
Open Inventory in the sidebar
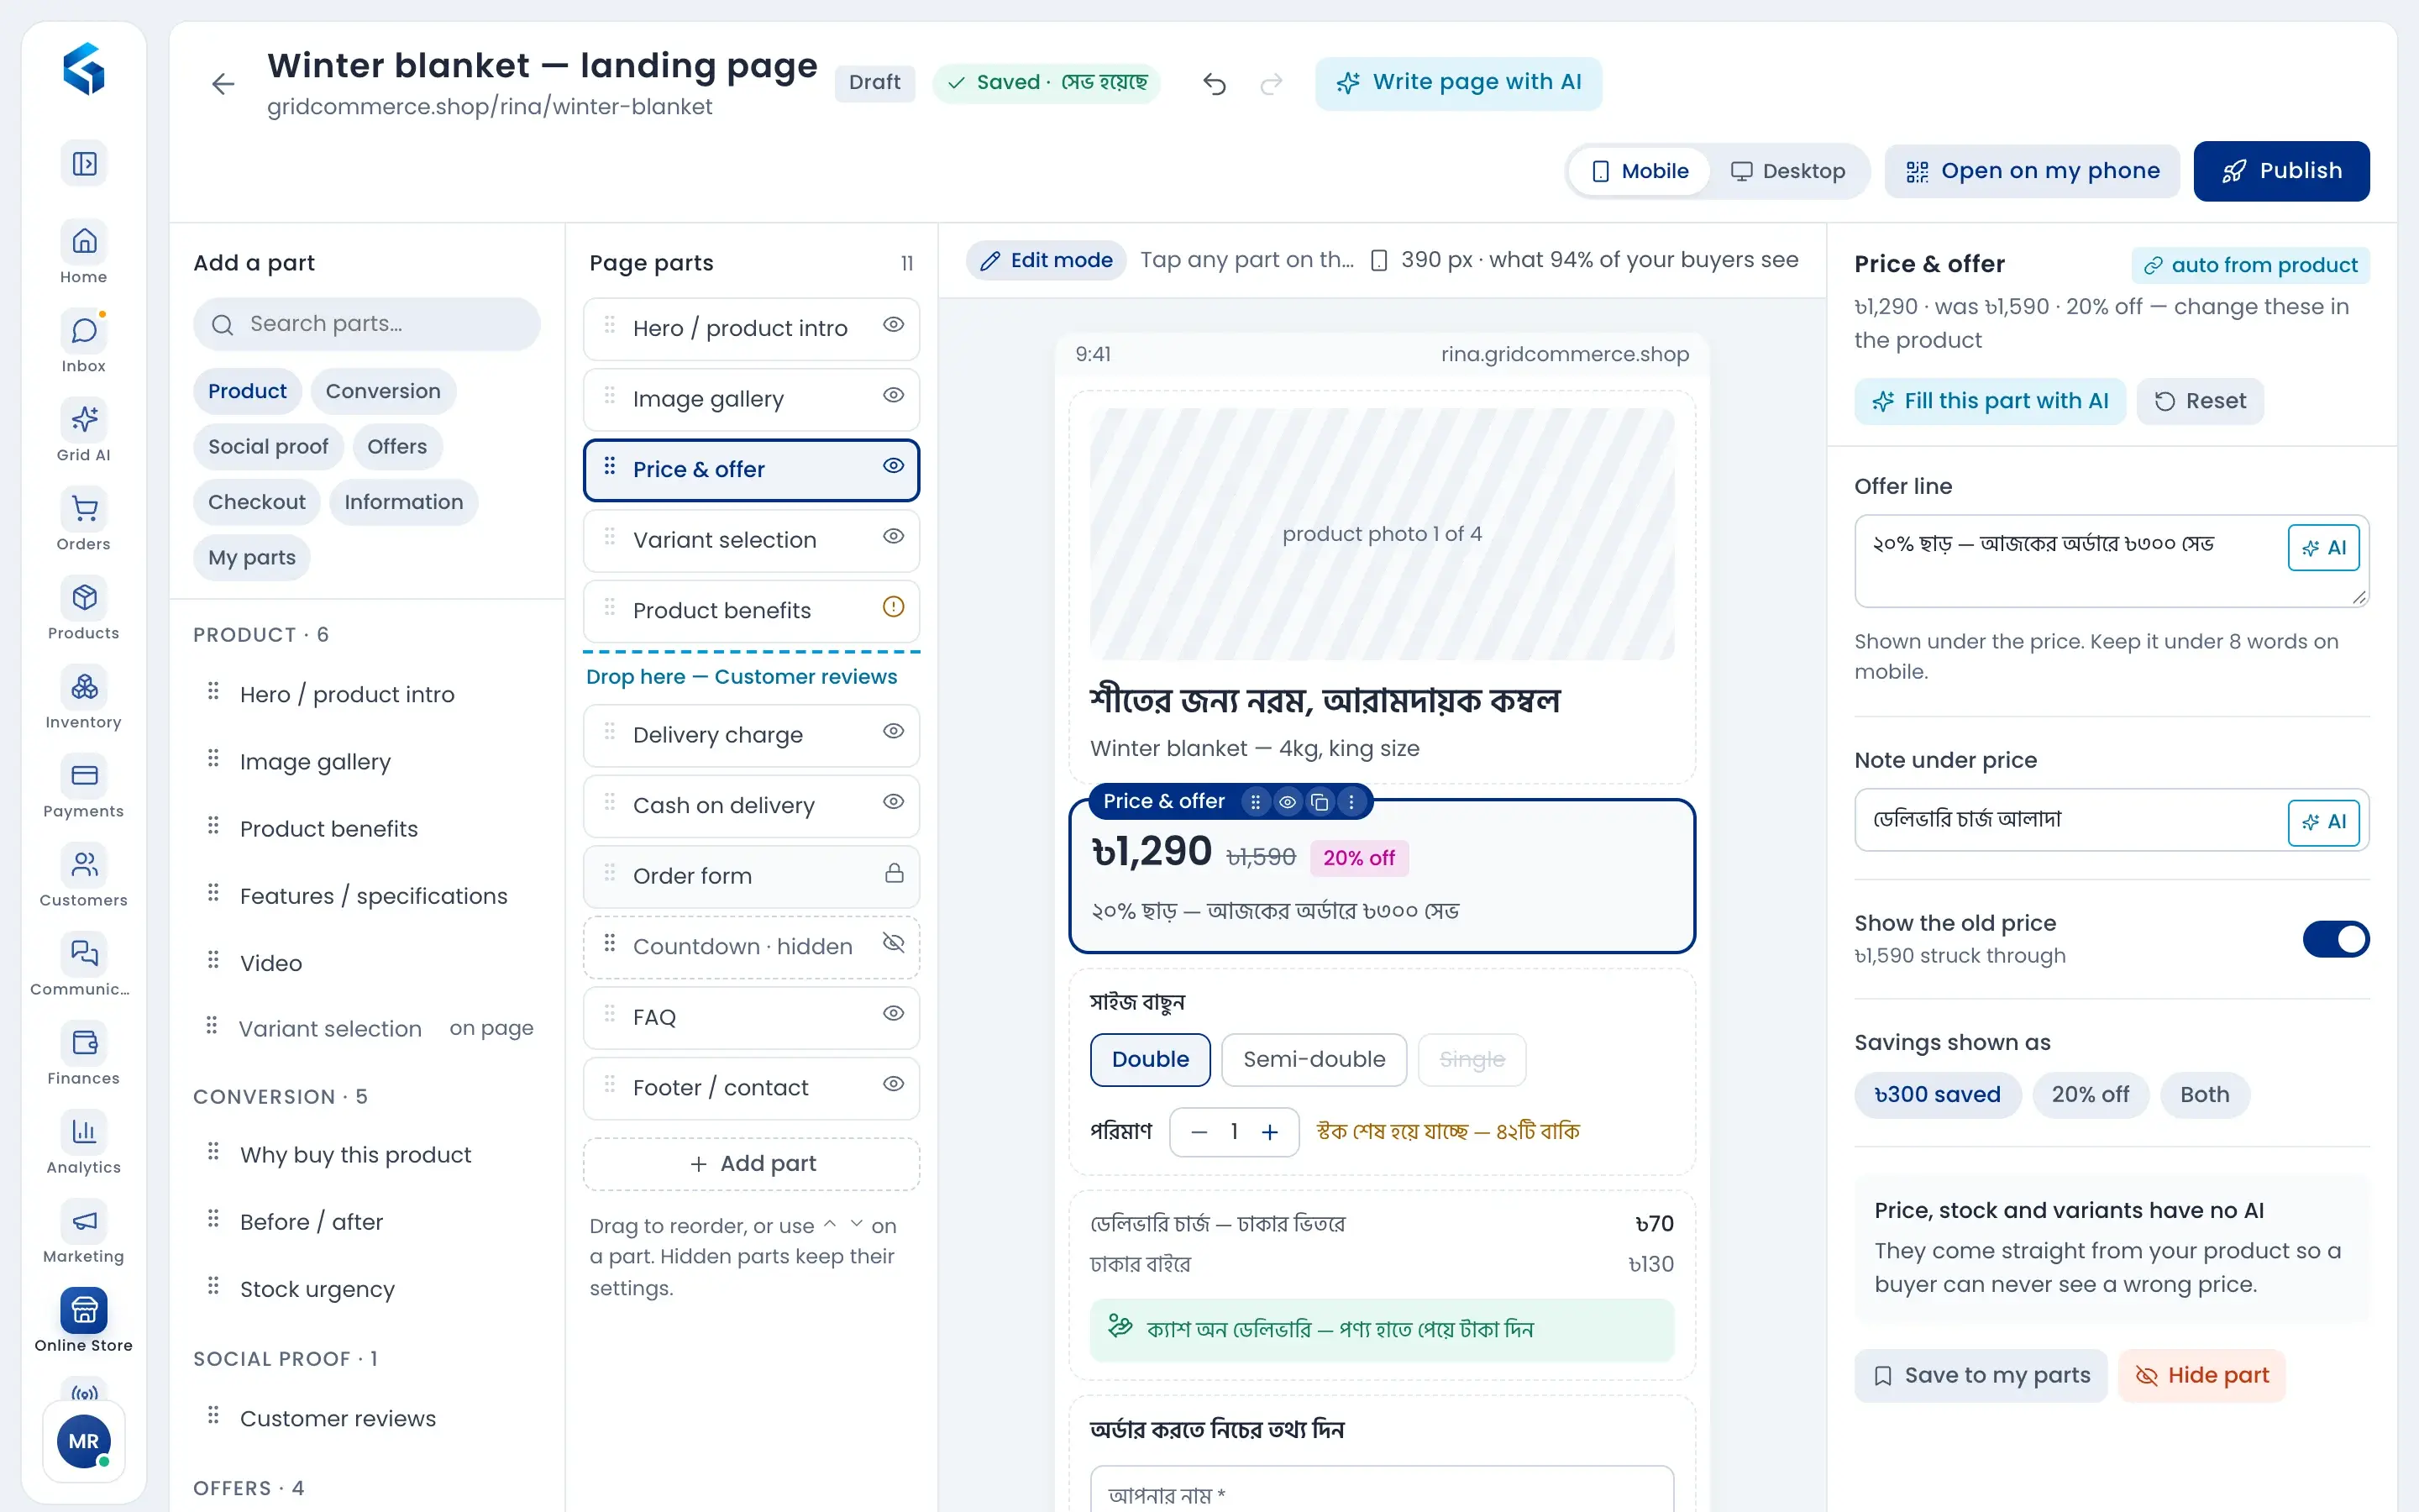[83, 698]
